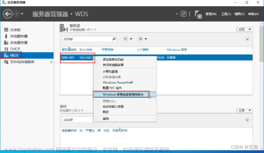This screenshot has height=153, width=264.
Task: Click the 文件和存储服务 icon
Action: click(6, 62)
